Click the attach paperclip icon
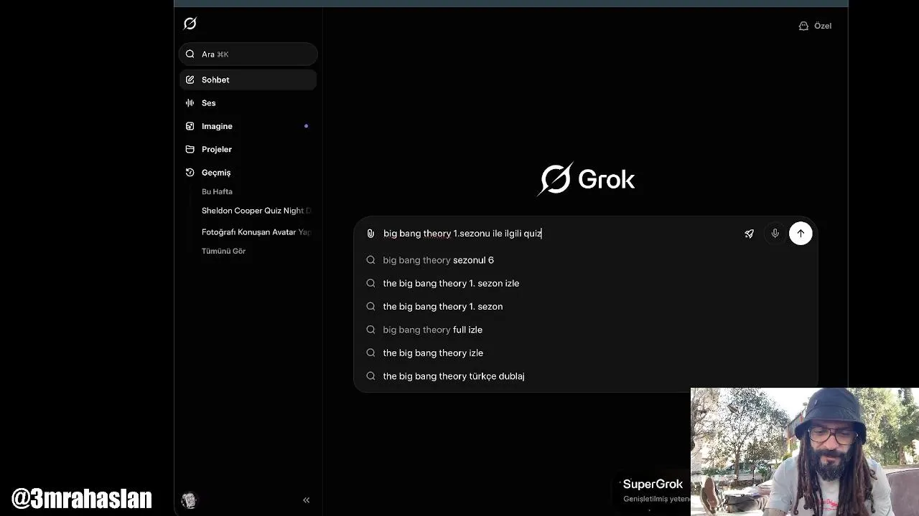The image size is (919, 516). (x=370, y=234)
